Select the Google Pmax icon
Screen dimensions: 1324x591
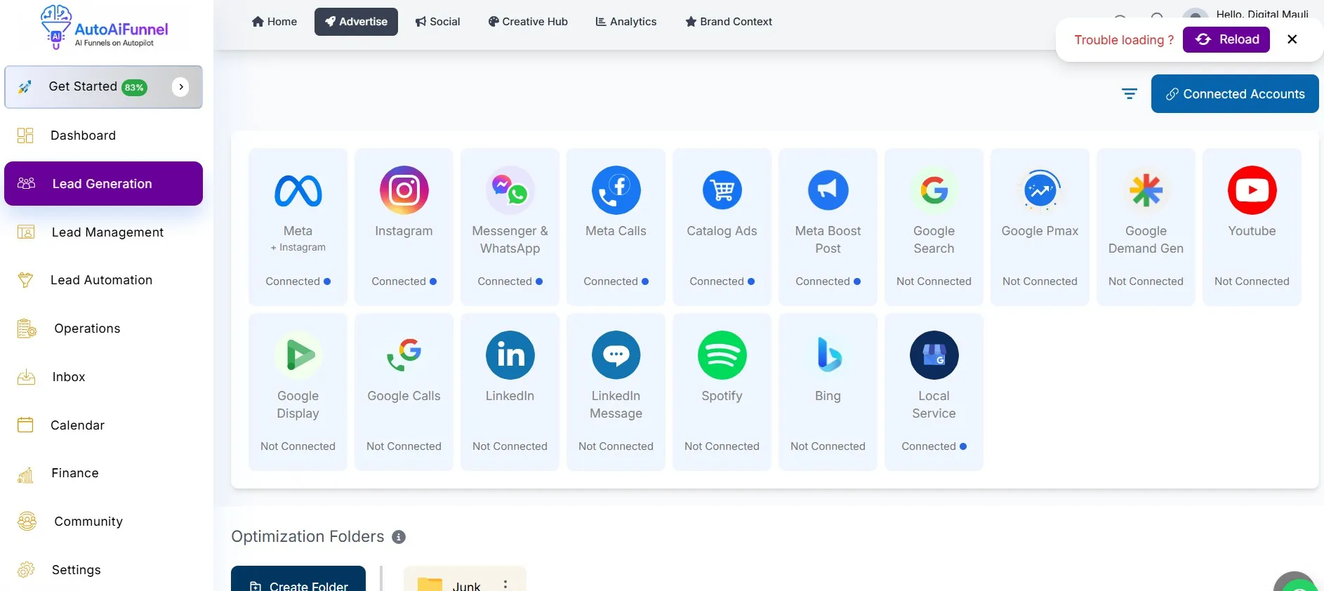tap(1040, 190)
